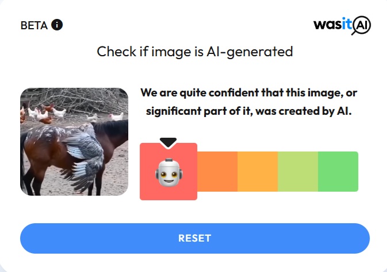Click the black triangle pointer marker
The image size is (387, 272).
pyautogui.click(x=168, y=142)
